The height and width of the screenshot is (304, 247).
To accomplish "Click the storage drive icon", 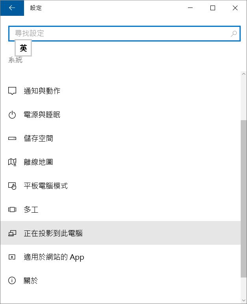I will [12, 138].
